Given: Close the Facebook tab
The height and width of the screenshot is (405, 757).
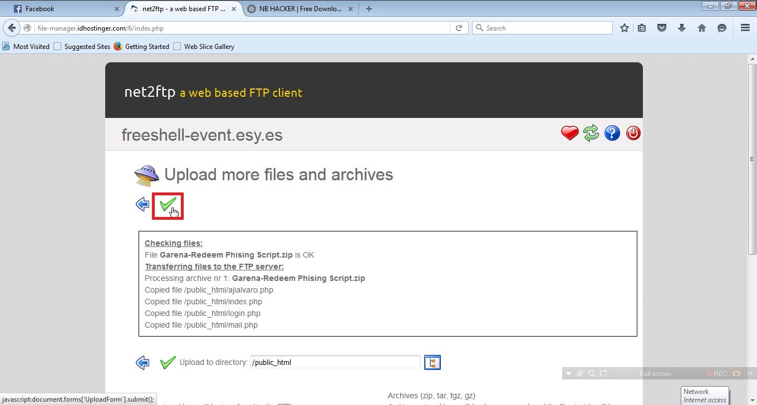Looking at the screenshot, I should [116, 9].
